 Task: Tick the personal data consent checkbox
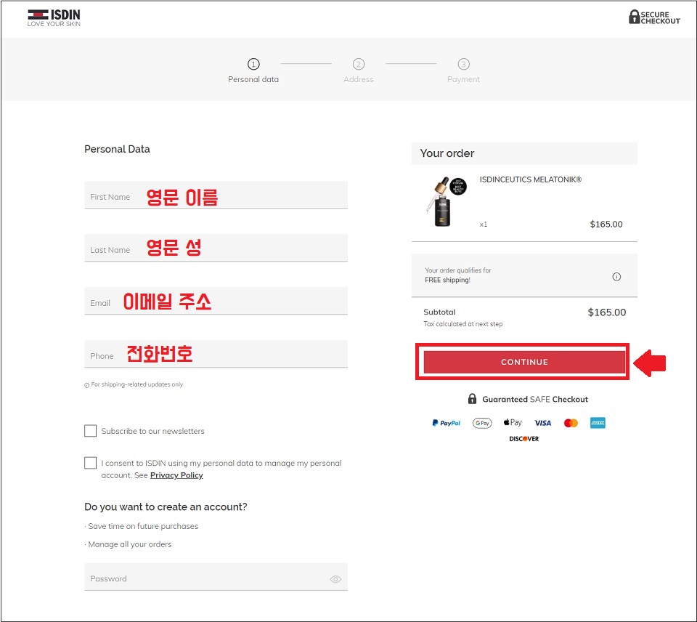pyautogui.click(x=90, y=463)
